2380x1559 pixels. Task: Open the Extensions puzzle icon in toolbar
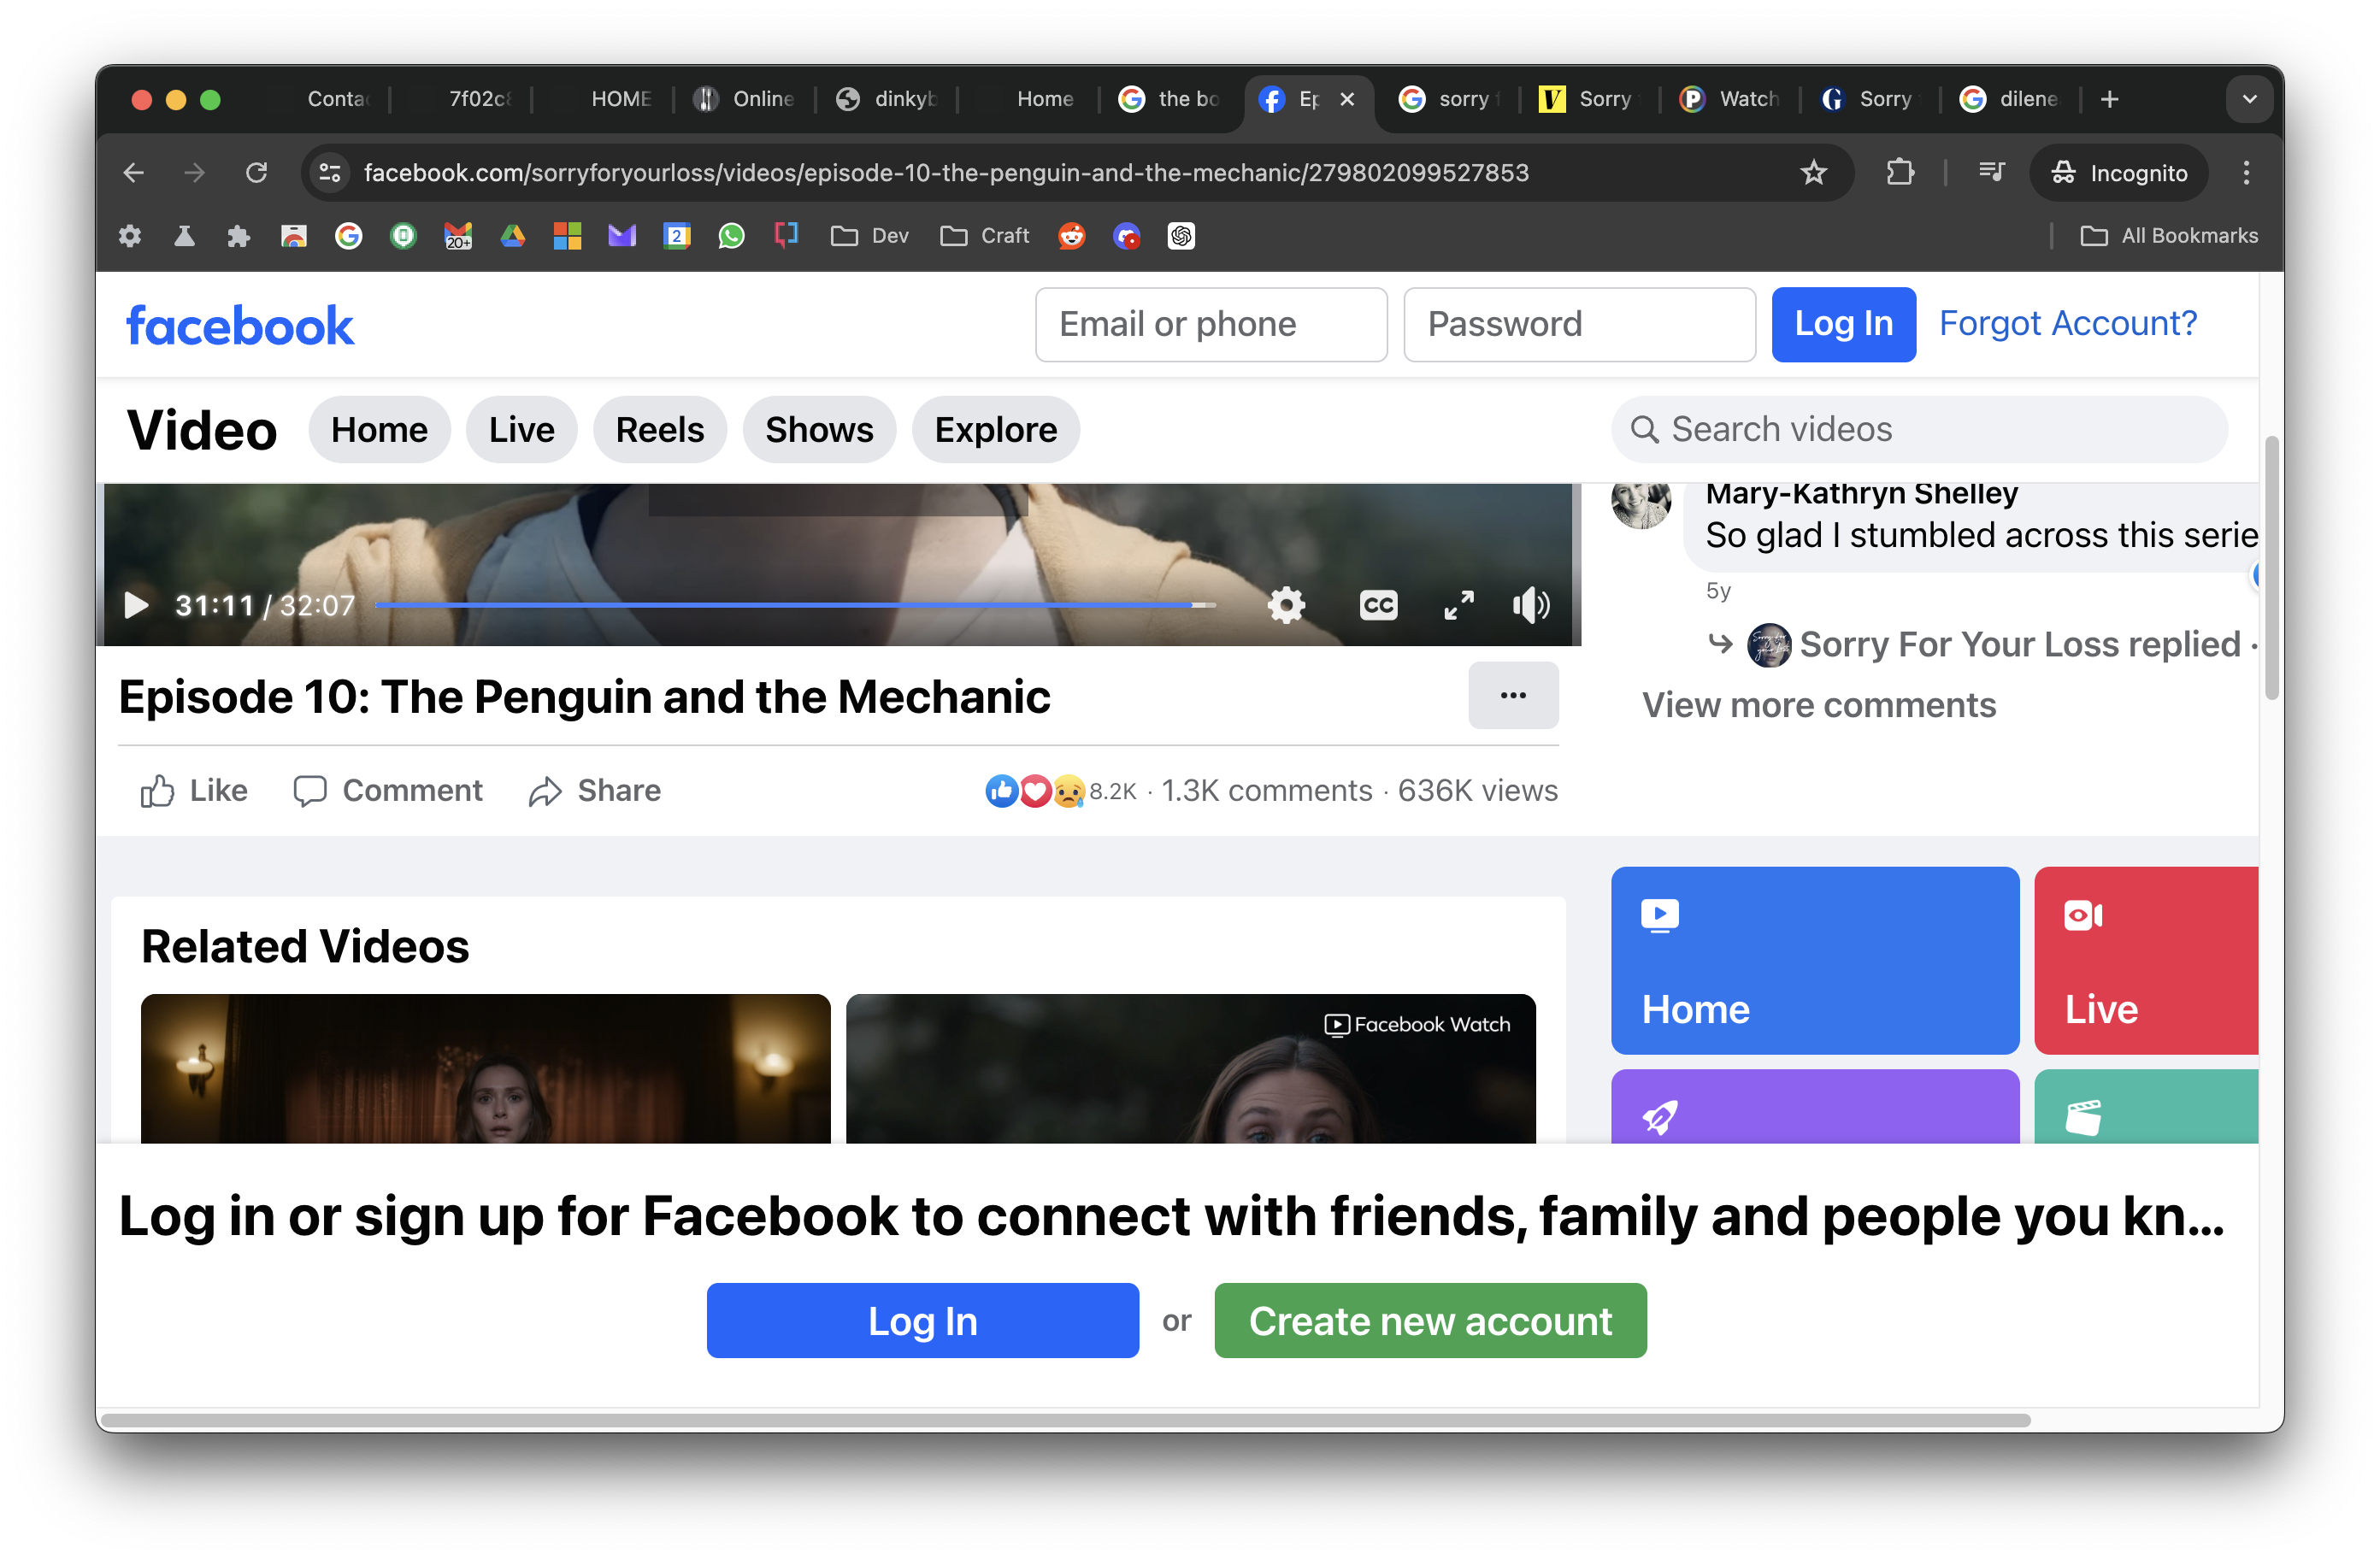click(x=1899, y=173)
